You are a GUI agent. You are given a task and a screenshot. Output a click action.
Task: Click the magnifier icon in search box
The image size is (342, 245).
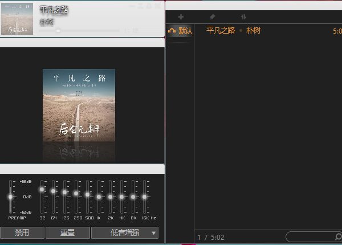coord(338,236)
